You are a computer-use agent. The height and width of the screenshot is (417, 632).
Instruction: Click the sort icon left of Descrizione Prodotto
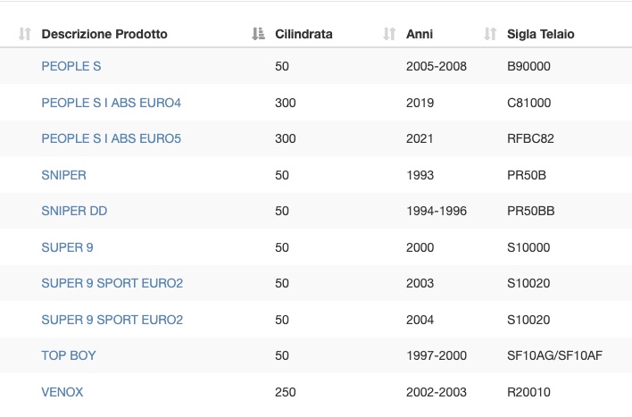(25, 34)
